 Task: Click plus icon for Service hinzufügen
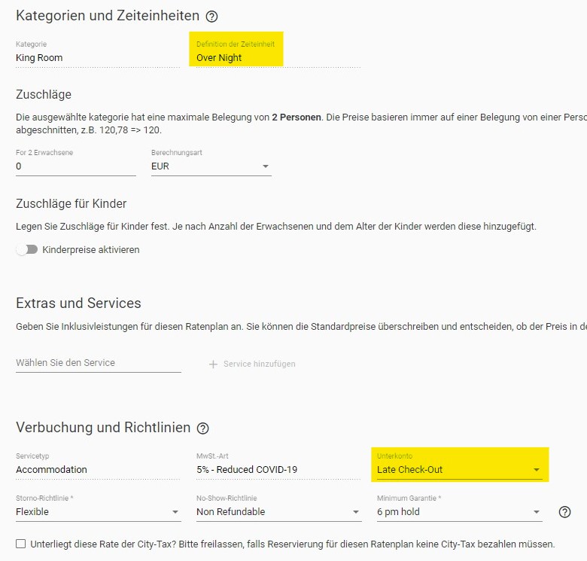213,364
